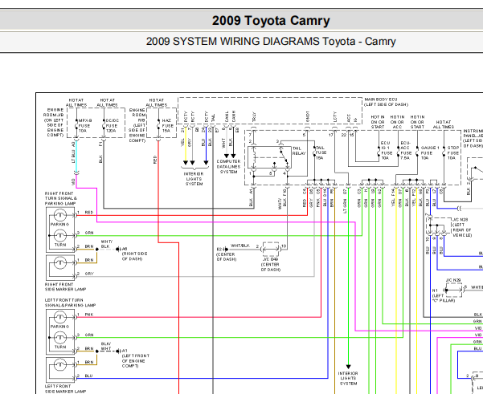
Task: Click the 'TRLY' terminal label
Action: pos(254,116)
